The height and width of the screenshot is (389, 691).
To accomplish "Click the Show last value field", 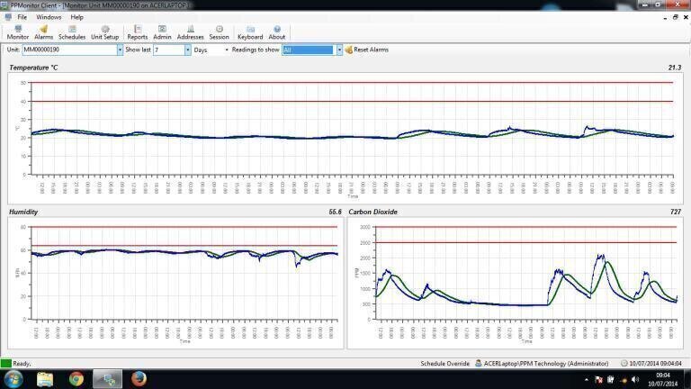I will coord(169,50).
